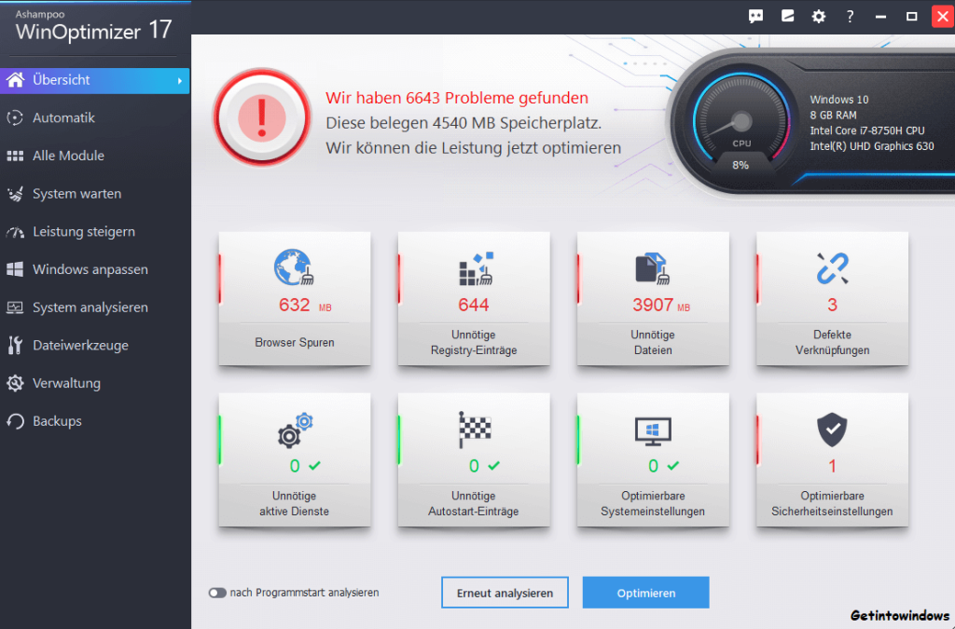Click the 3907 MB value
This screenshot has width=955, height=629.
click(x=661, y=305)
